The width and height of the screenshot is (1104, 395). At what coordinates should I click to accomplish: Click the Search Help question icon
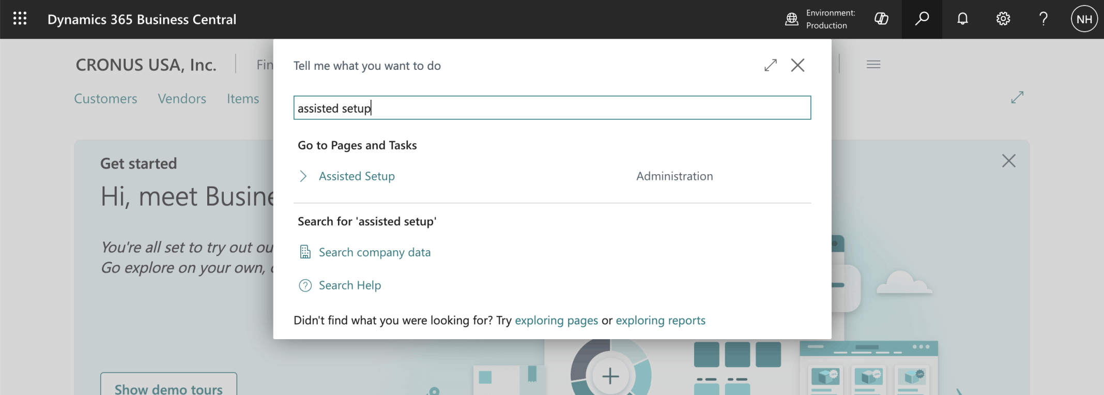coord(305,285)
